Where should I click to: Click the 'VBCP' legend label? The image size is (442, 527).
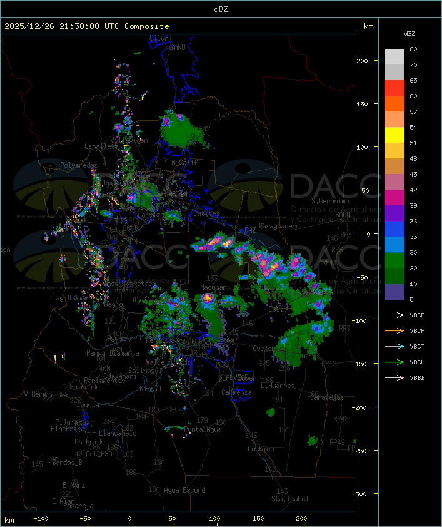click(417, 315)
